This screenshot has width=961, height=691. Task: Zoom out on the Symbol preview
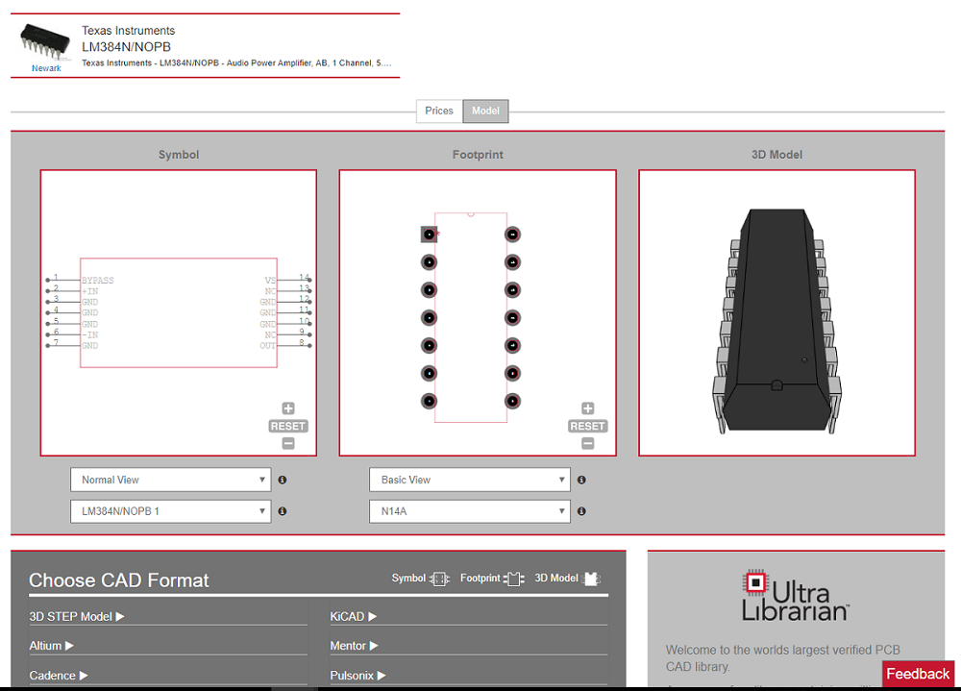coord(288,443)
